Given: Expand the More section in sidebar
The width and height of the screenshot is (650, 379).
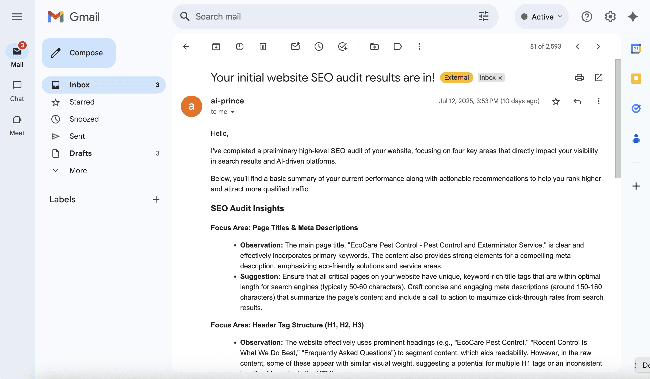Looking at the screenshot, I should [x=78, y=171].
